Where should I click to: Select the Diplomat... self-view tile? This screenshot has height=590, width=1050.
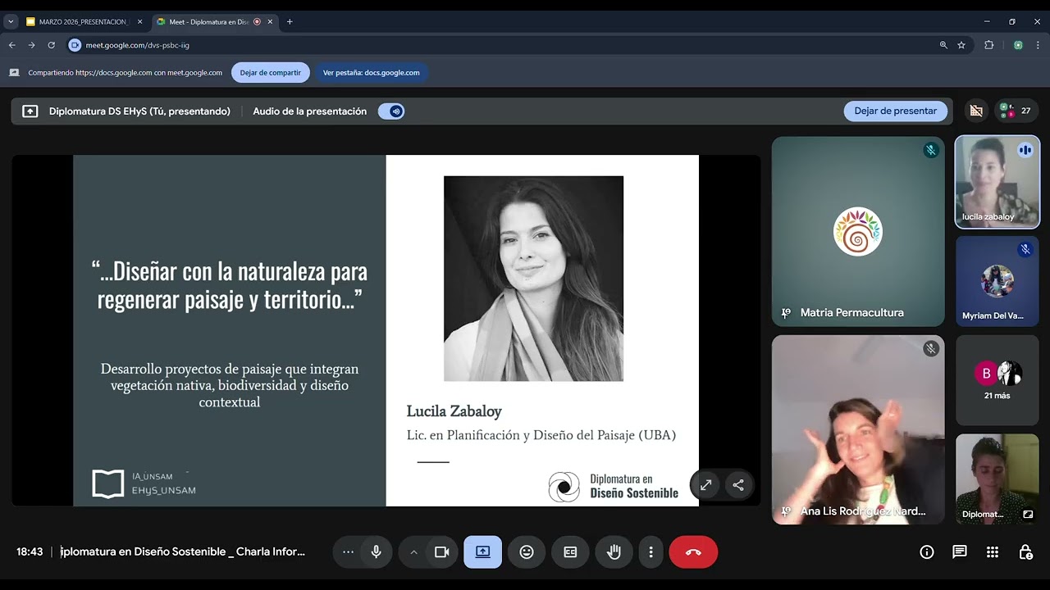(997, 479)
